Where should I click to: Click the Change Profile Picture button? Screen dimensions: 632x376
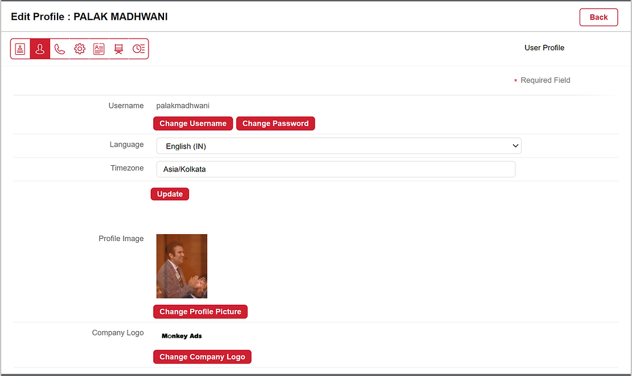tap(200, 312)
